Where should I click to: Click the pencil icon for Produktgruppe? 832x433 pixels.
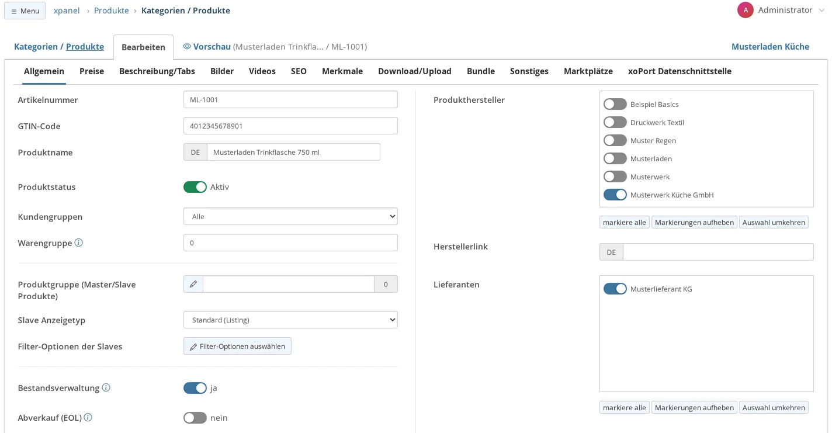pyautogui.click(x=193, y=284)
